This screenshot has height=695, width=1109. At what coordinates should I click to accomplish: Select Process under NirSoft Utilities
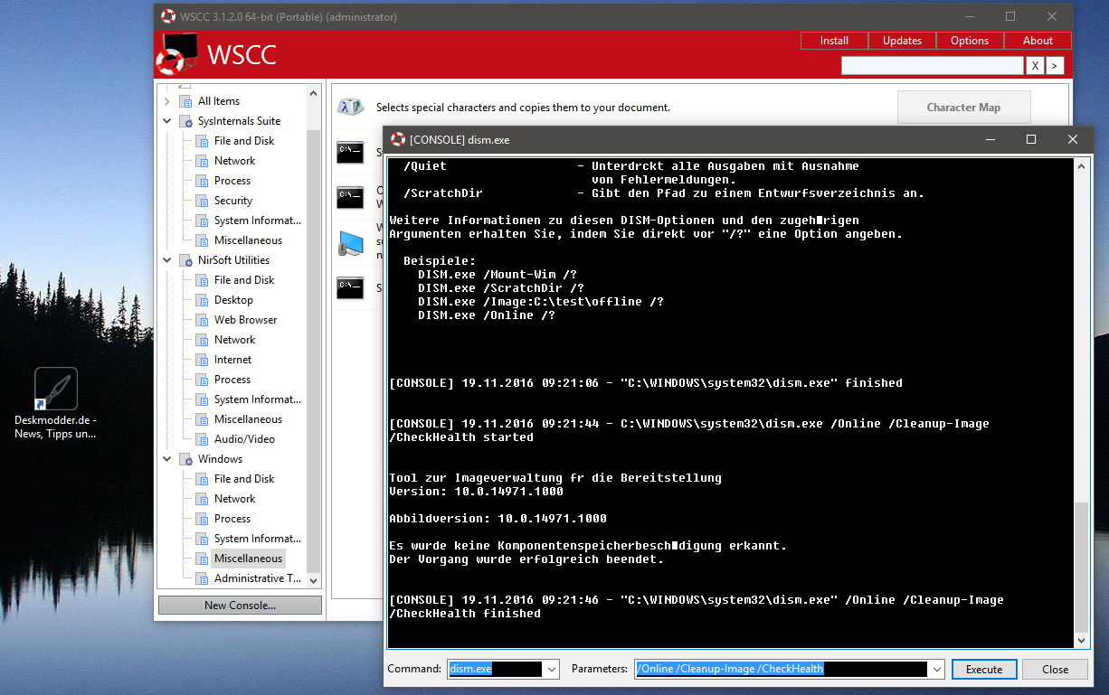coord(232,380)
